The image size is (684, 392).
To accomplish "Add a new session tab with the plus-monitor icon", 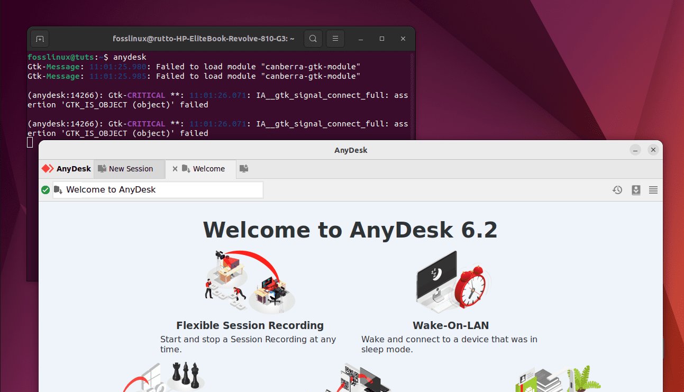I will point(244,169).
